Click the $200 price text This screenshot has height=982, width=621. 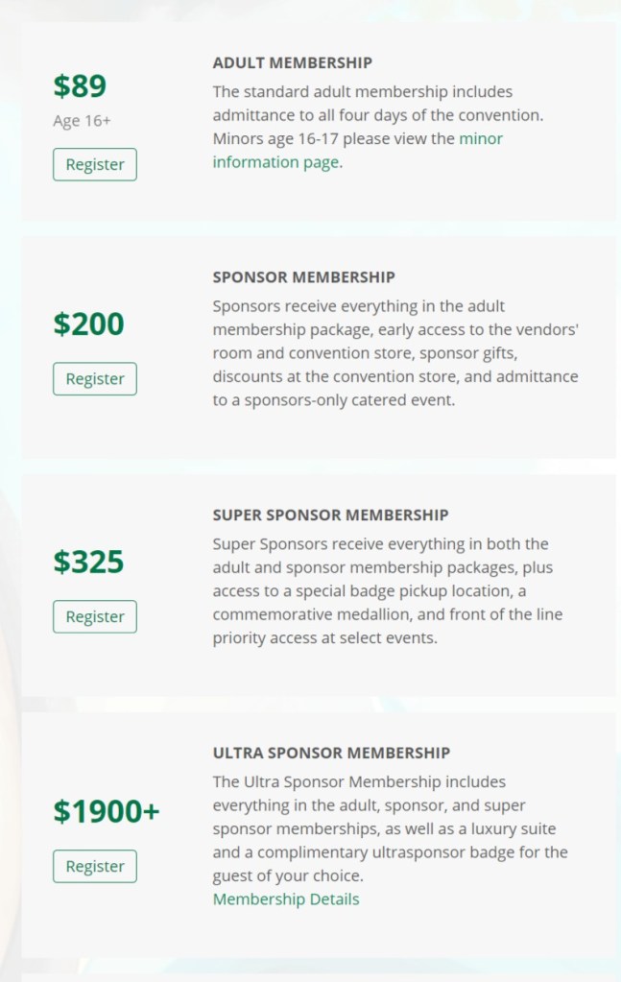88,324
